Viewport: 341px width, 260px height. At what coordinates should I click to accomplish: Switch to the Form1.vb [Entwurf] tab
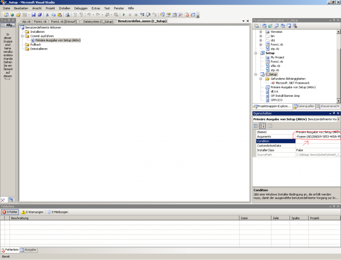[64, 21]
